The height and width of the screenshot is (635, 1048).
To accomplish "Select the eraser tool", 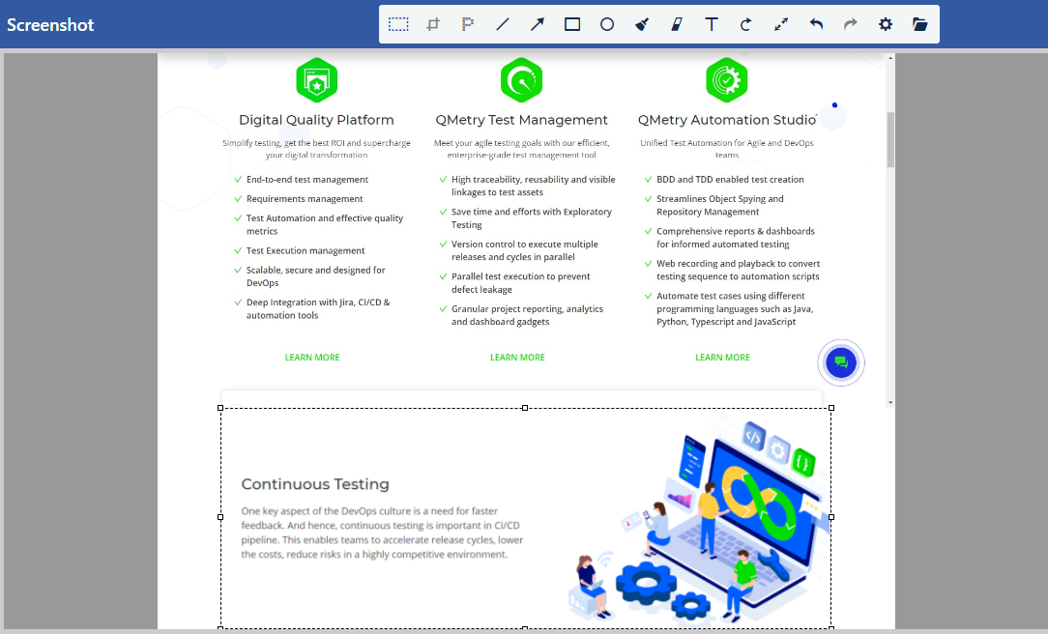I will click(677, 24).
